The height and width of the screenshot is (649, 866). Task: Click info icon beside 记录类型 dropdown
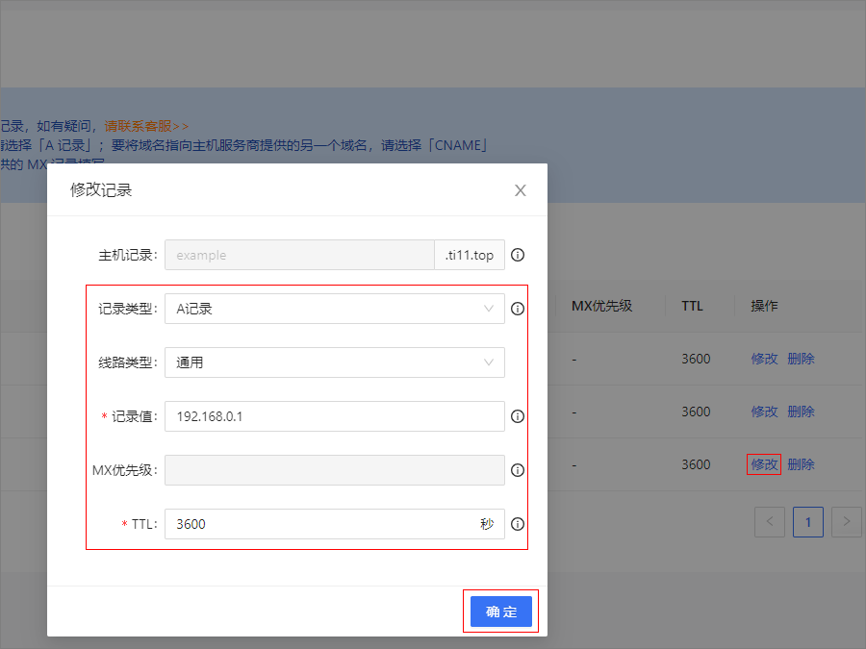pos(518,309)
